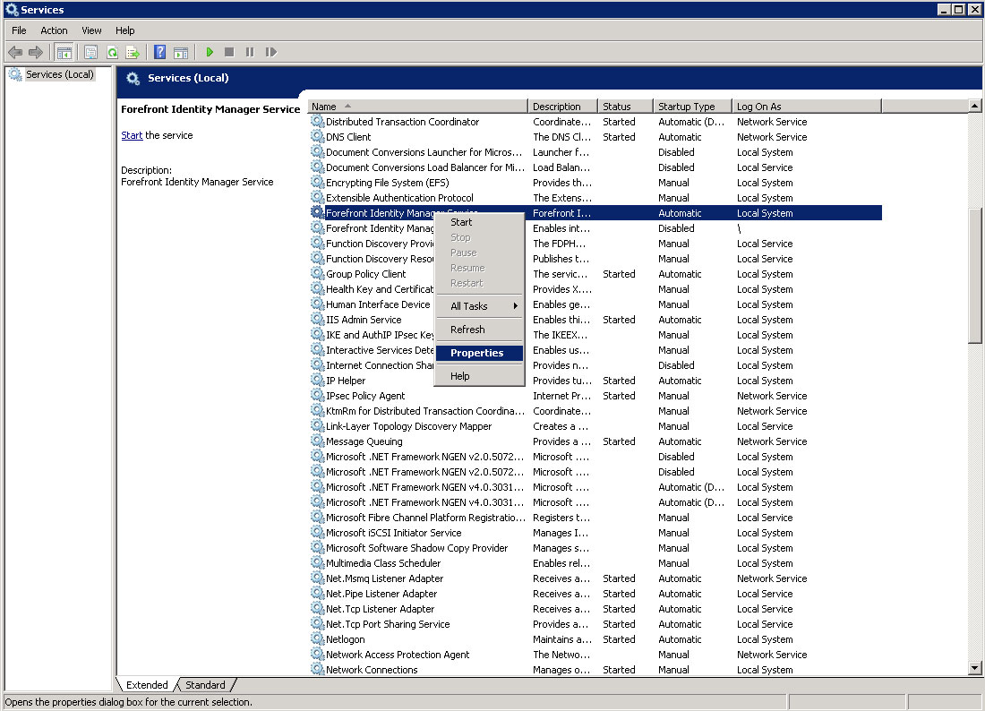Open the Action menu
The height and width of the screenshot is (711, 985).
(x=54, y=30)
